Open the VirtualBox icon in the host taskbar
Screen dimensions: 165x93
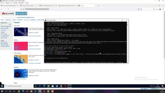click(x=36, y=91)
